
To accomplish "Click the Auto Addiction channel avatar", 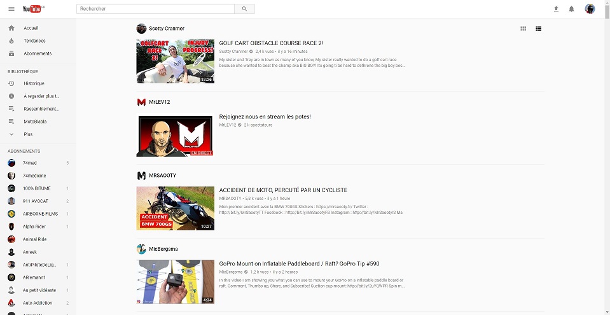I will click(11, 303).
